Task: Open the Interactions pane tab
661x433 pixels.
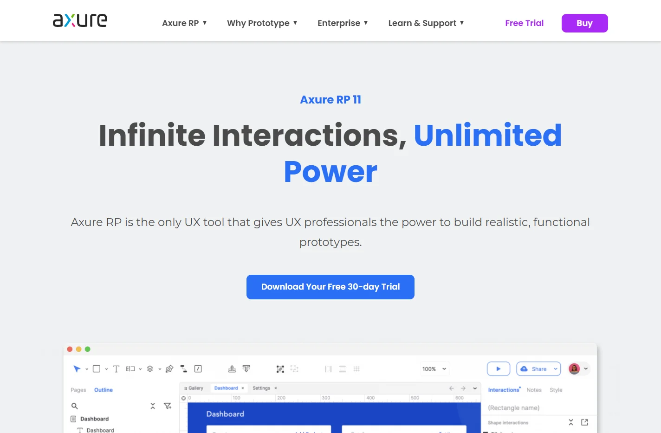Action: 504,390
